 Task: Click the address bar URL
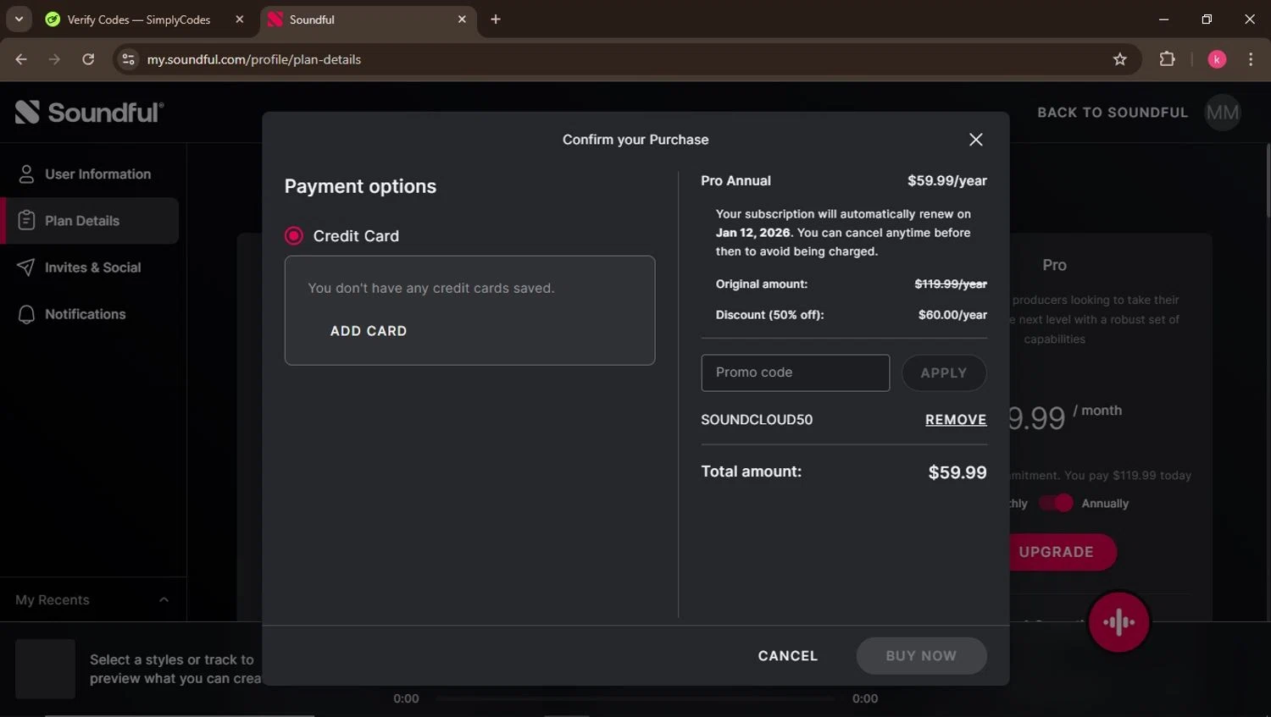254,59
